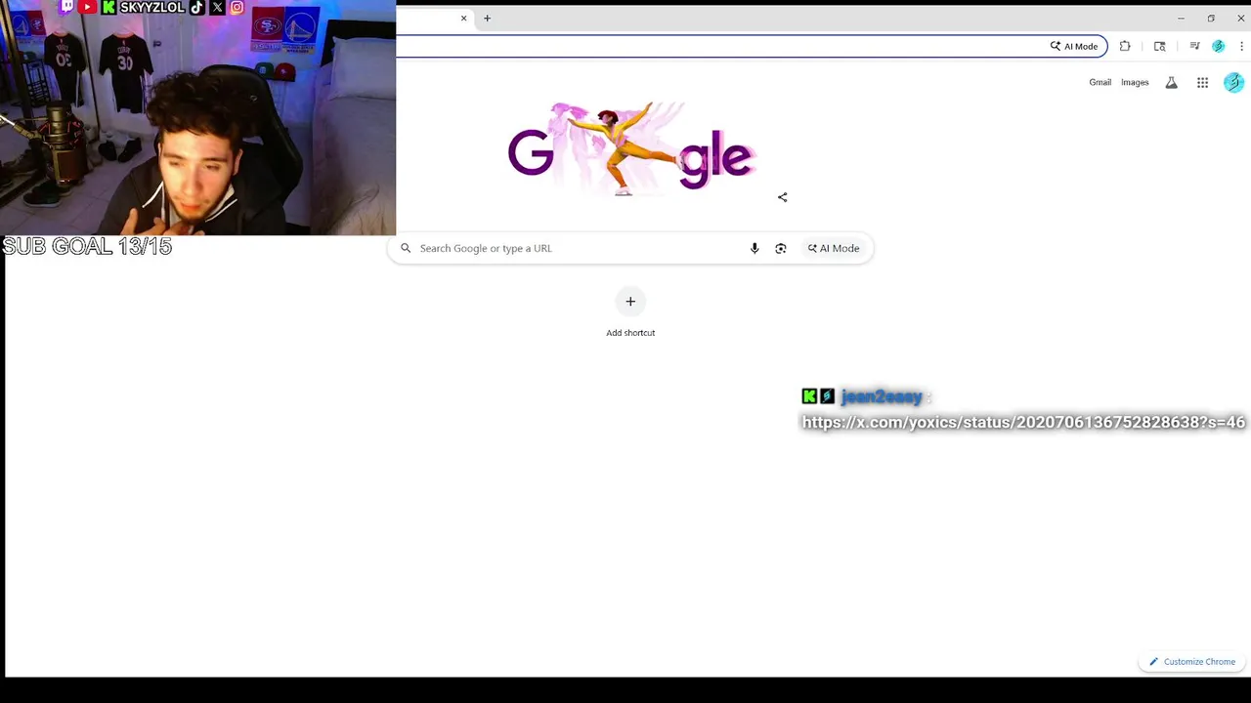Viewport: 1251px width, 703px height.
Task: Open a new tab with the plus button
Action: [x=487, y=19]
